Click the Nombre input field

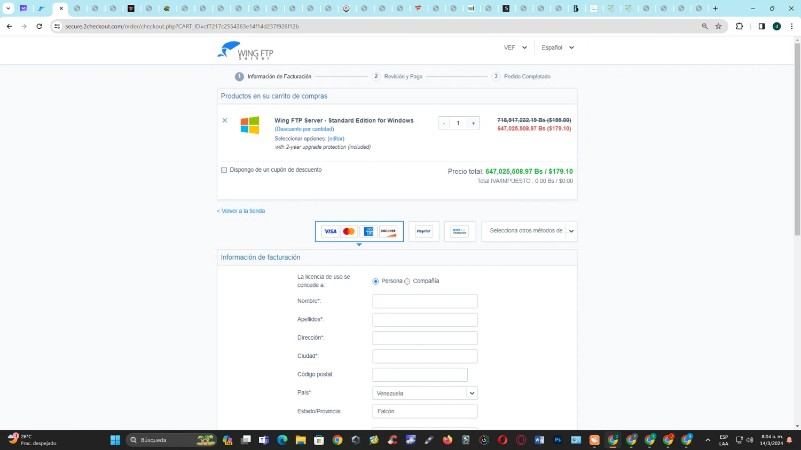[425, 301]
